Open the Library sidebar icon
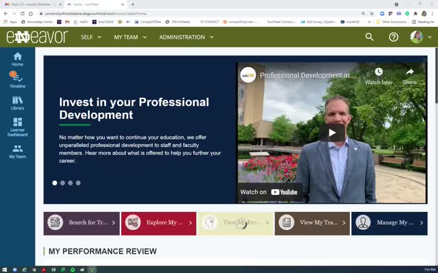438x273 pixels. [x=17, y=103]
